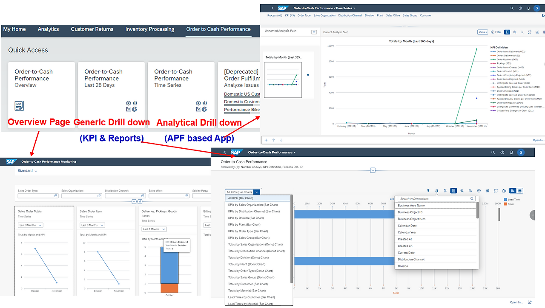
Task: Add an analysis step with the plus icon
Action: 266,140
